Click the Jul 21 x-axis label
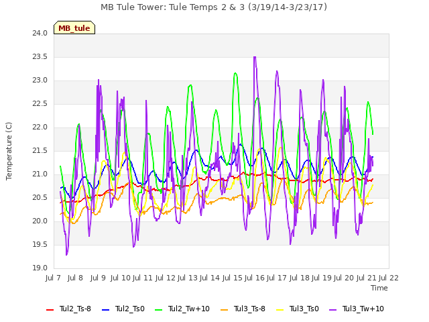The height and width of the screenshot is (322, 429). tap(367, 278)
